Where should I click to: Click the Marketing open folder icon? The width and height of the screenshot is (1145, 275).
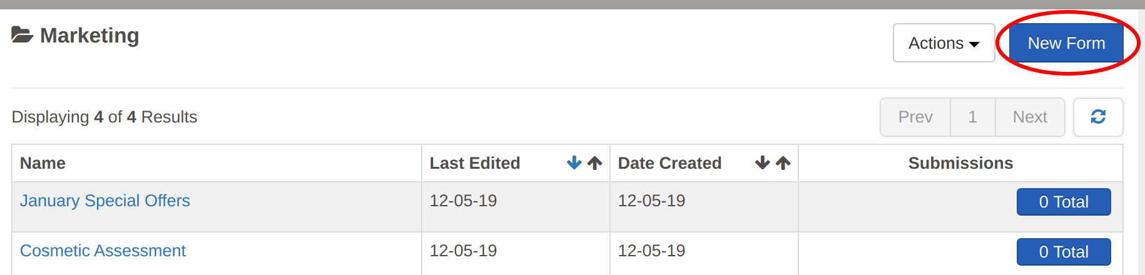pos(22,35)
